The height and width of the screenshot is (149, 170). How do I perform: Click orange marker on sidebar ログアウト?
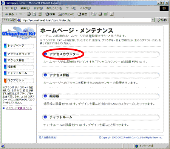[x=5, y=81]
